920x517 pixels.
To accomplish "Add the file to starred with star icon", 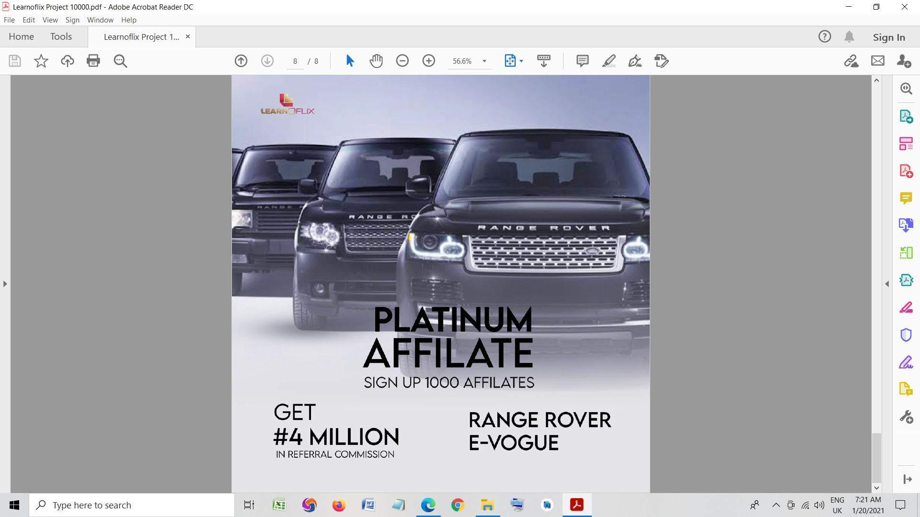I will (41, 61).
